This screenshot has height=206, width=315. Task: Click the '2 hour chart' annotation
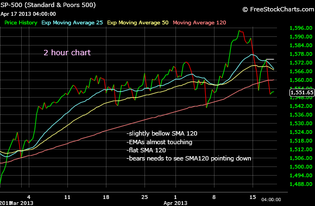click(67, 53)
